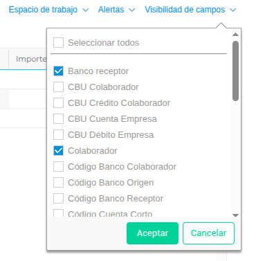Uncheck the Banco receptor field
This screenshot has height=261, width=256.
(58, 71)
